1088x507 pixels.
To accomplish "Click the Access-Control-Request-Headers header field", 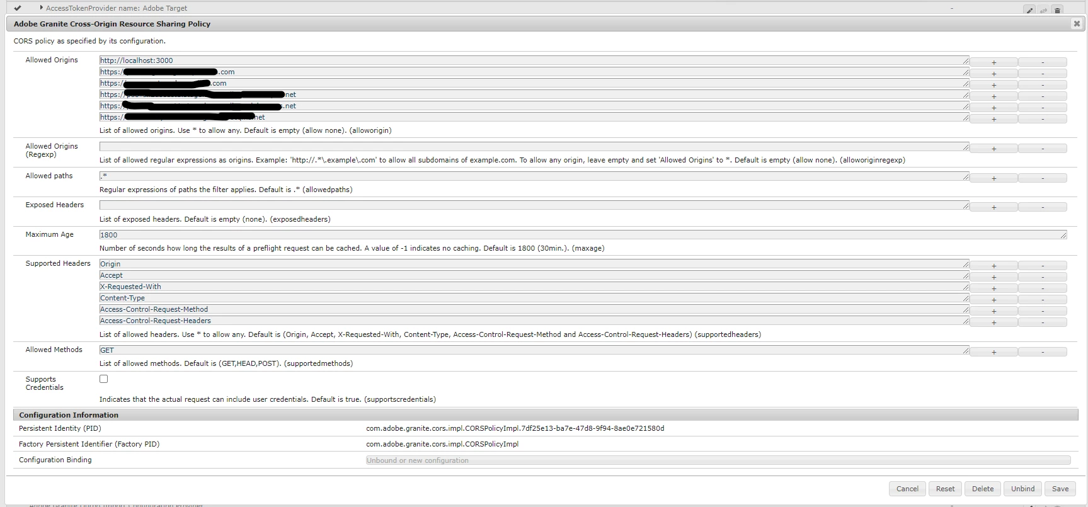I will point(534,321).
